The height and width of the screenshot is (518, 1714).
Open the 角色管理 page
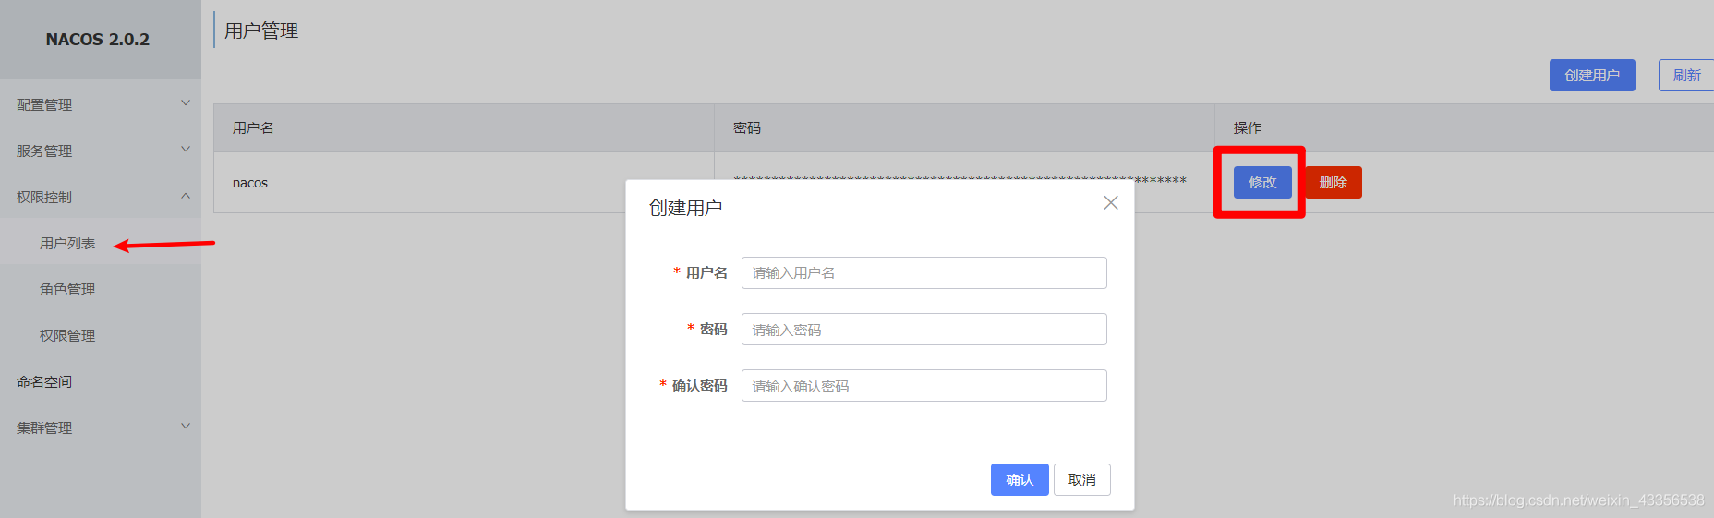click(67, 290)
